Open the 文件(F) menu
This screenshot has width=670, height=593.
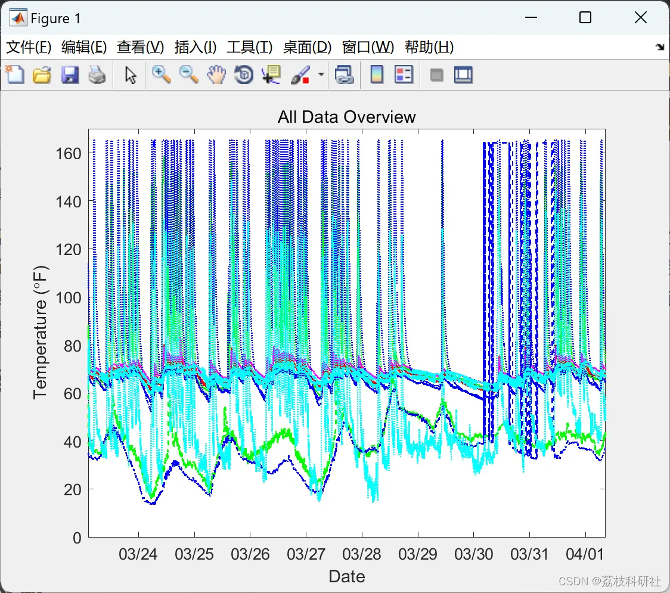[29, 48]
